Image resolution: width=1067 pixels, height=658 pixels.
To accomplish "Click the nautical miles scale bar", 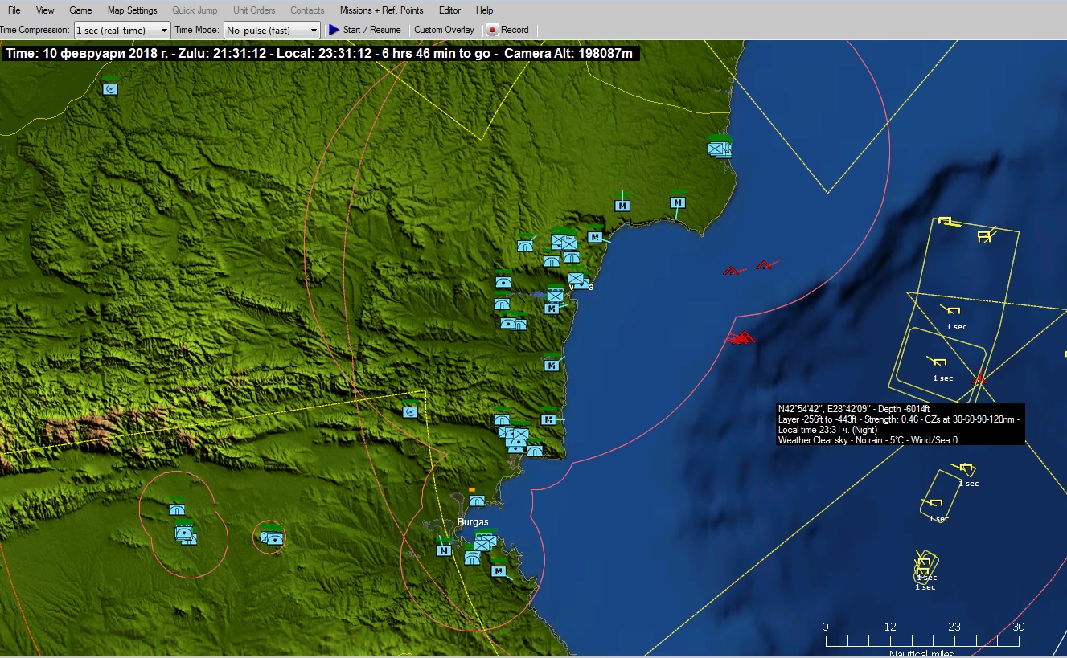I will coord(921,641).
